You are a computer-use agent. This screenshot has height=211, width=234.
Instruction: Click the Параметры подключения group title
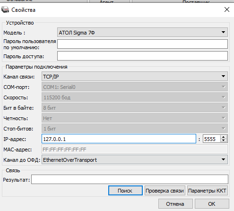pos(36,67)
